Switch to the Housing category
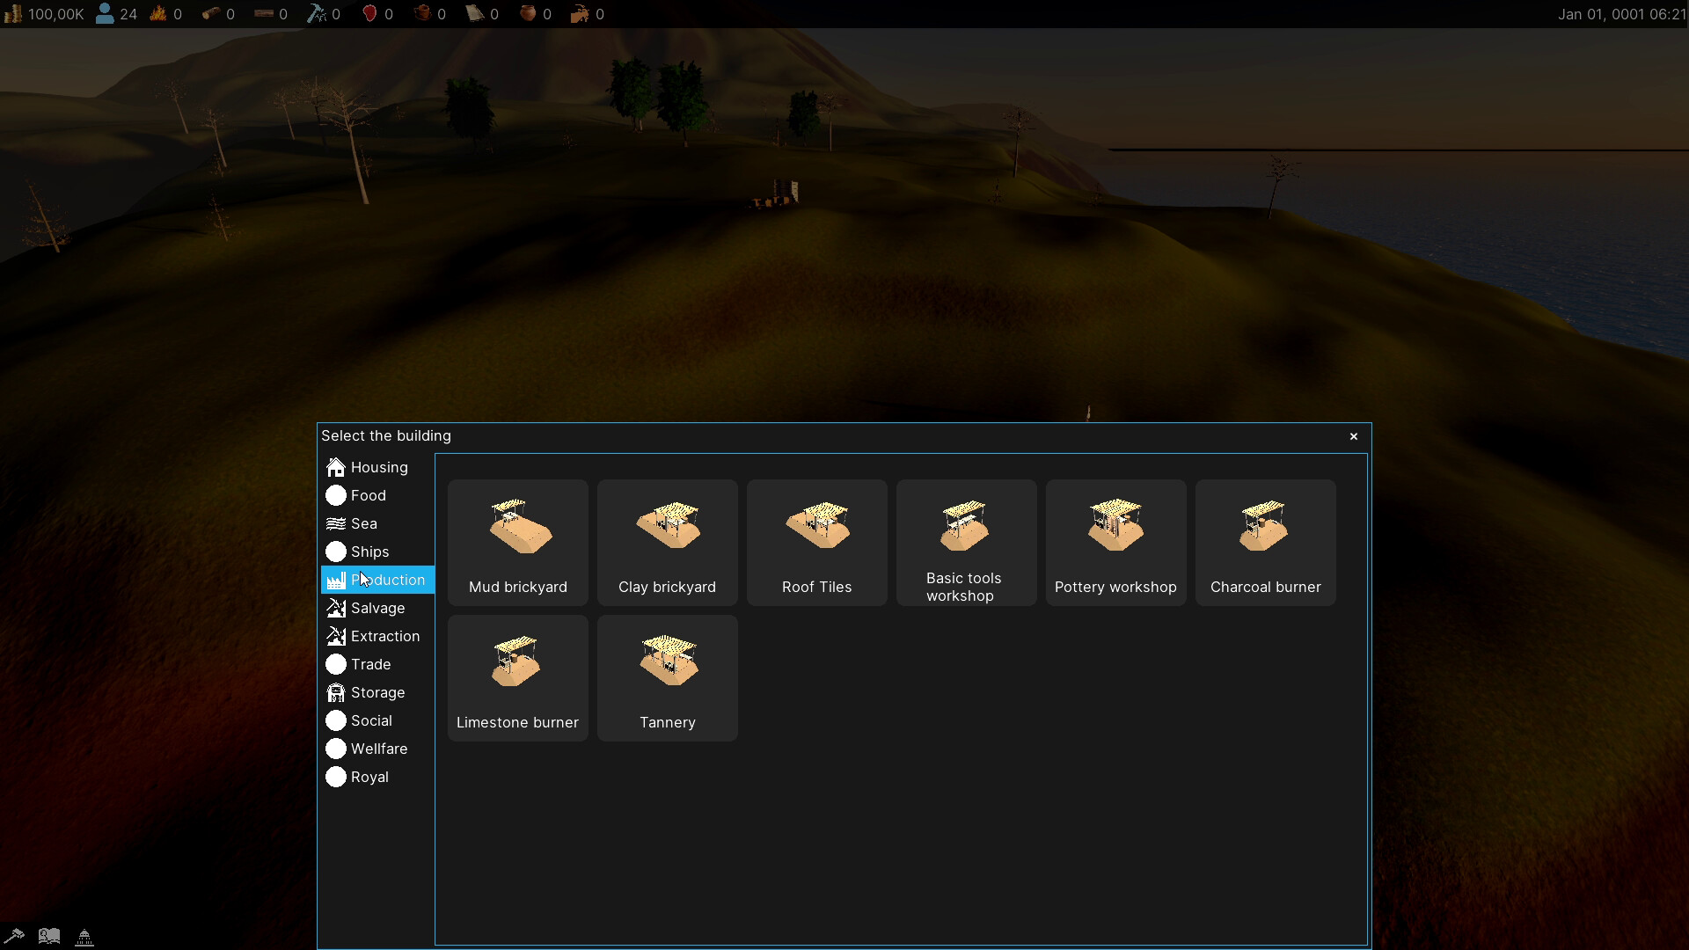This screenshot has width=1689, height=950. point(377,467)
